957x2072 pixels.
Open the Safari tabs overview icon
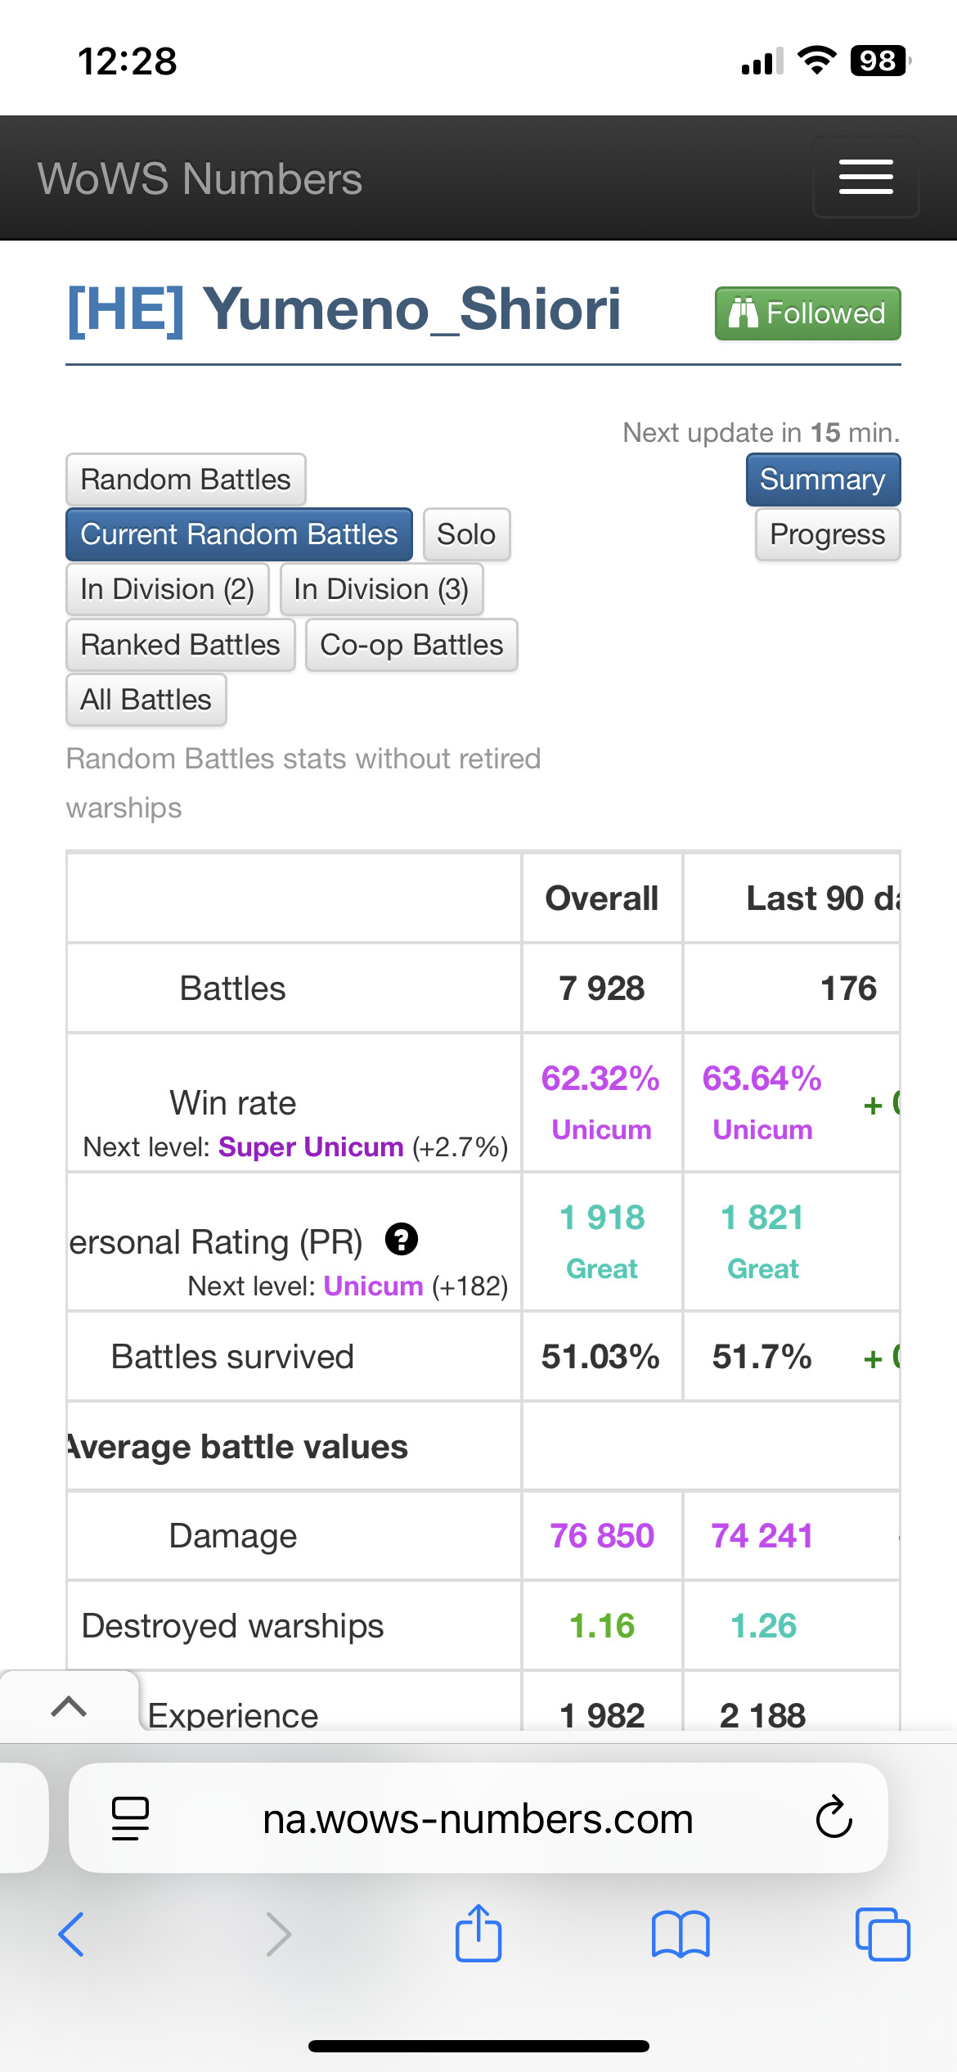pyautogui.click(x=882, y=1934)
